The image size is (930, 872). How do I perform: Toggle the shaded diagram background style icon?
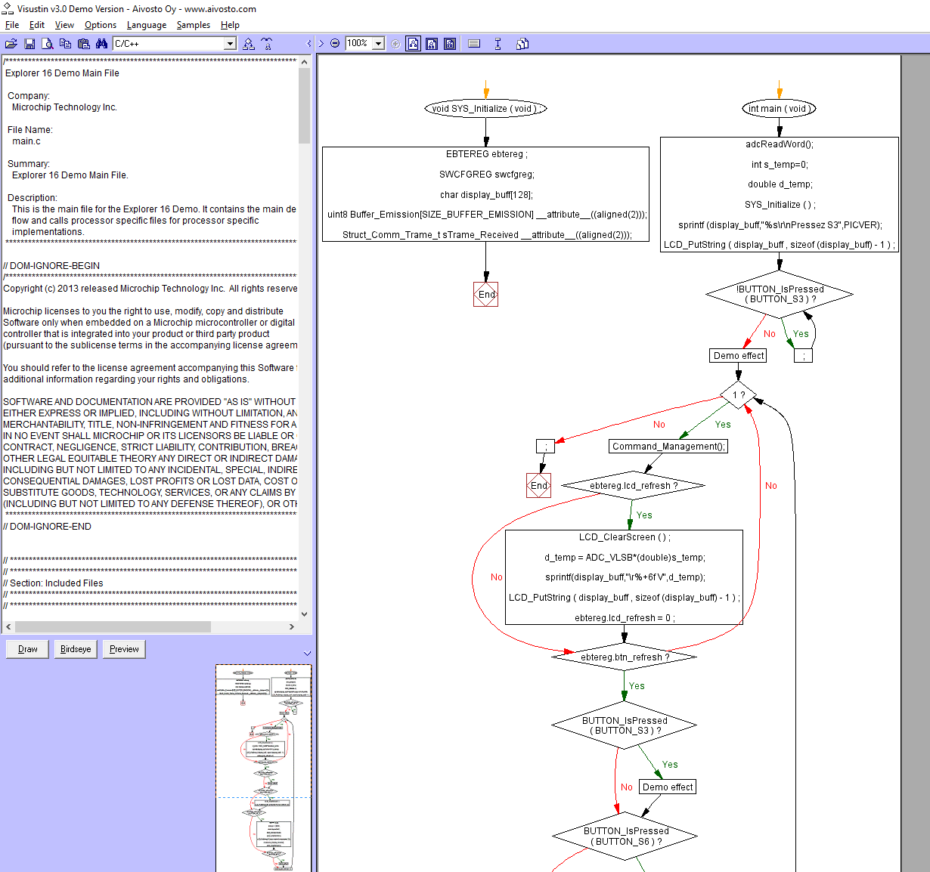[x=431, y=43]
